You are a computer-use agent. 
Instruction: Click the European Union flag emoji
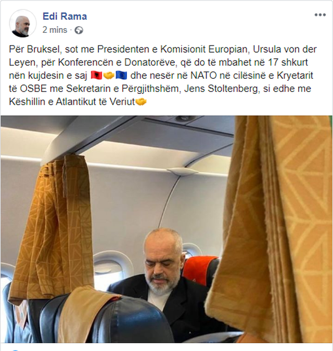(122, 76)
